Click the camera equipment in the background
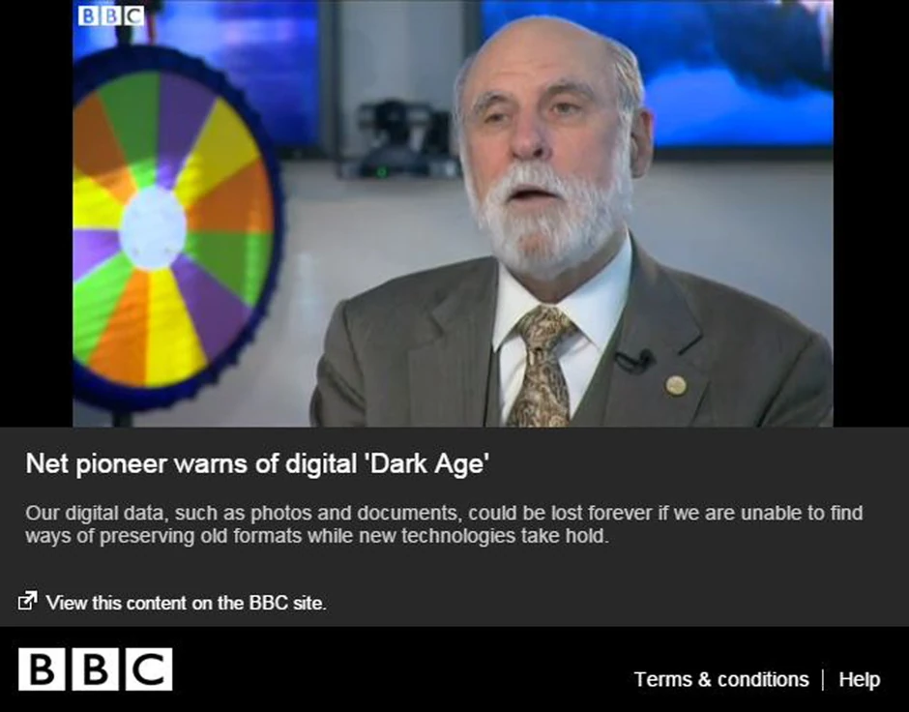The height and width of the screenshot is (712, 909). (x=400, y=139)
